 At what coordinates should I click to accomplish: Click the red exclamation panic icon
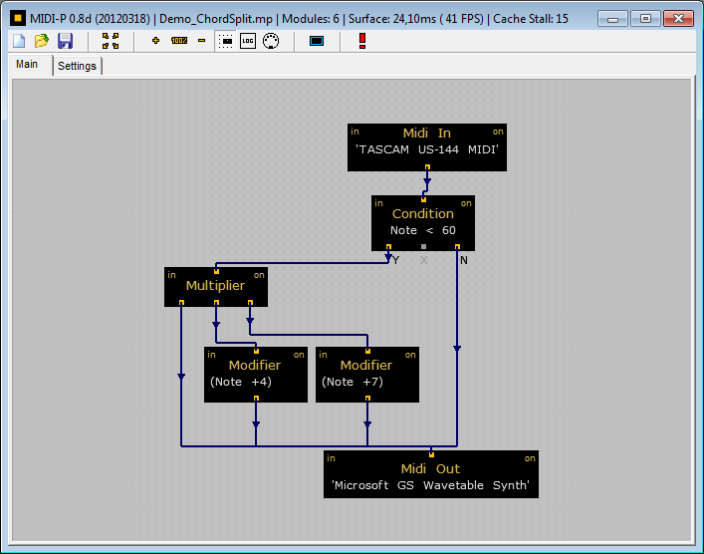(x=362, y=41)
